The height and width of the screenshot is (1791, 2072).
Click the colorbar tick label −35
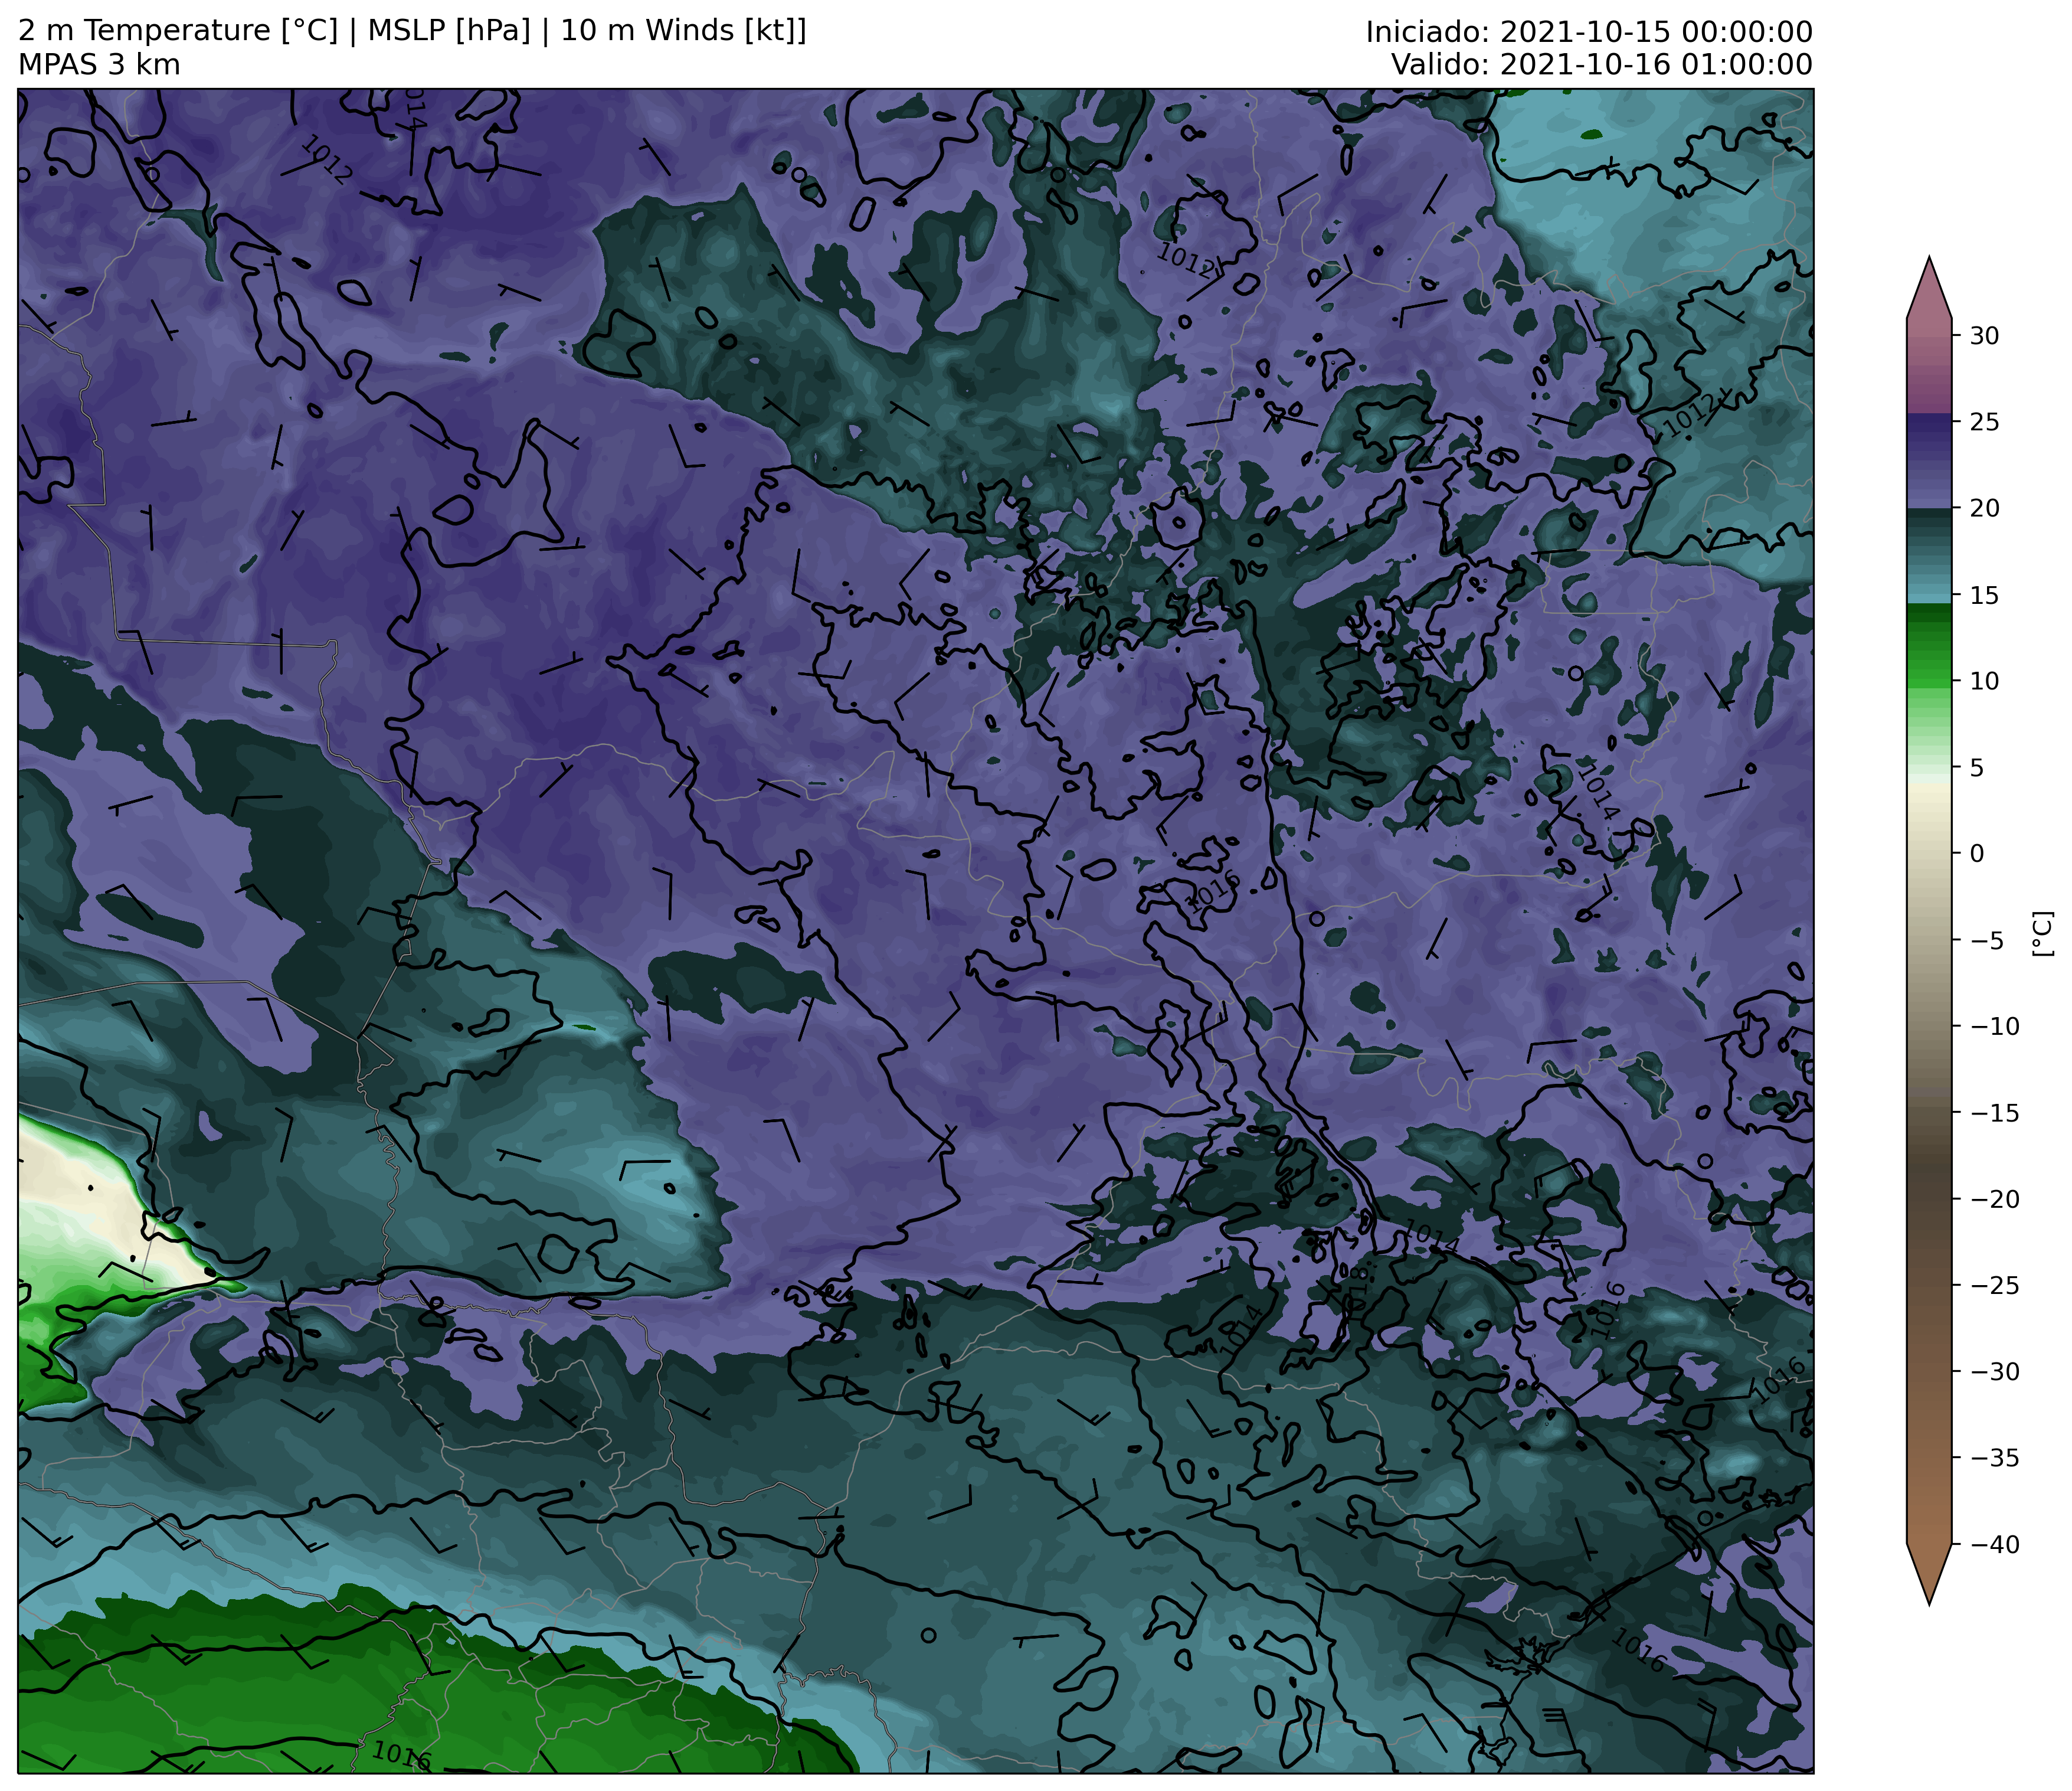(1994, 1458)
